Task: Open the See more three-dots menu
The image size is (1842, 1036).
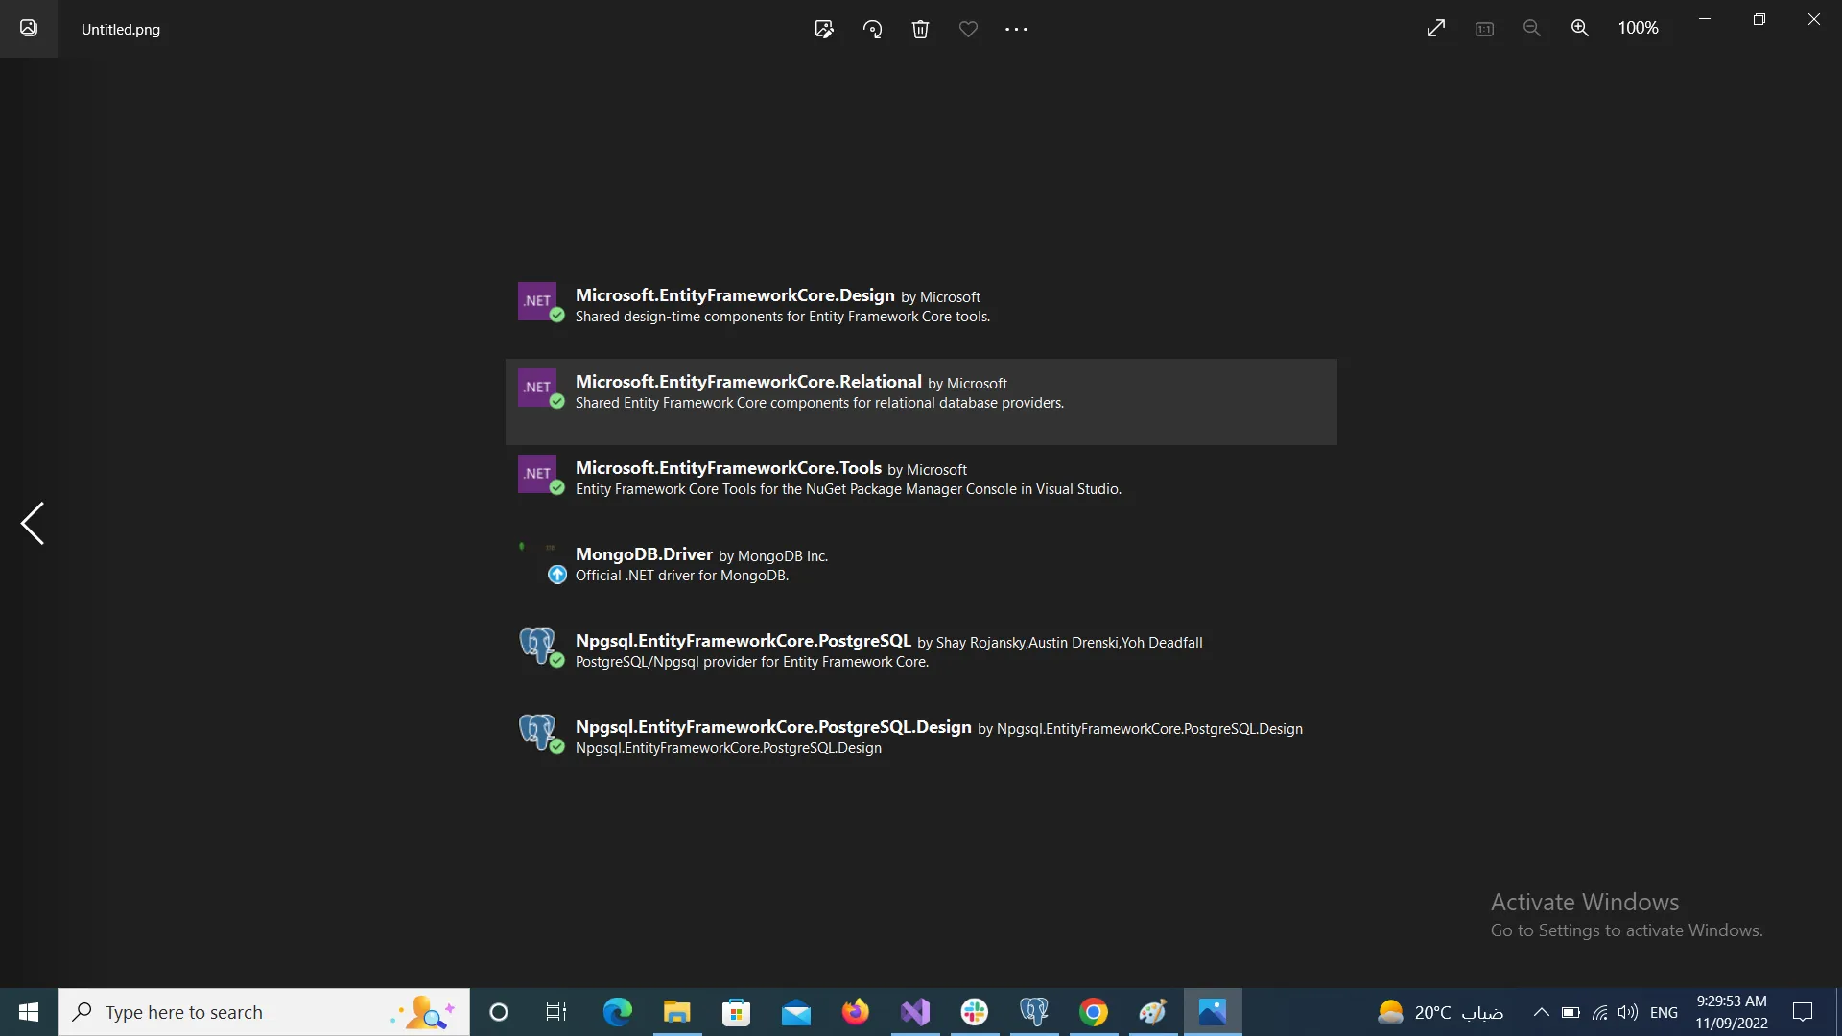Action: pos(1016,29)
